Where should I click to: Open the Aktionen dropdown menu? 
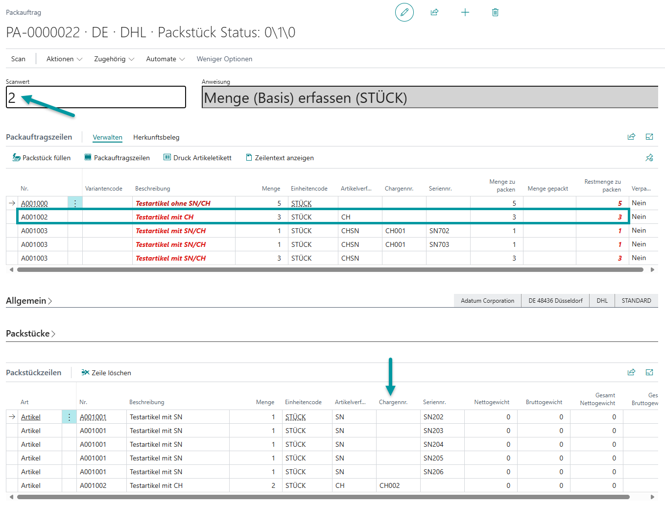(x=64, y=59)
